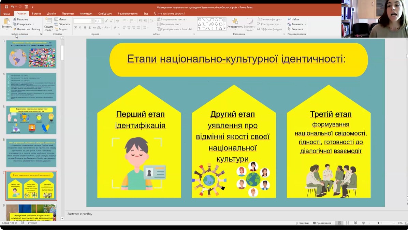Screen dimensions: 408x230
Task: Select slide 3 thumbnail with world flags
Action: click(x=31, y=54)
